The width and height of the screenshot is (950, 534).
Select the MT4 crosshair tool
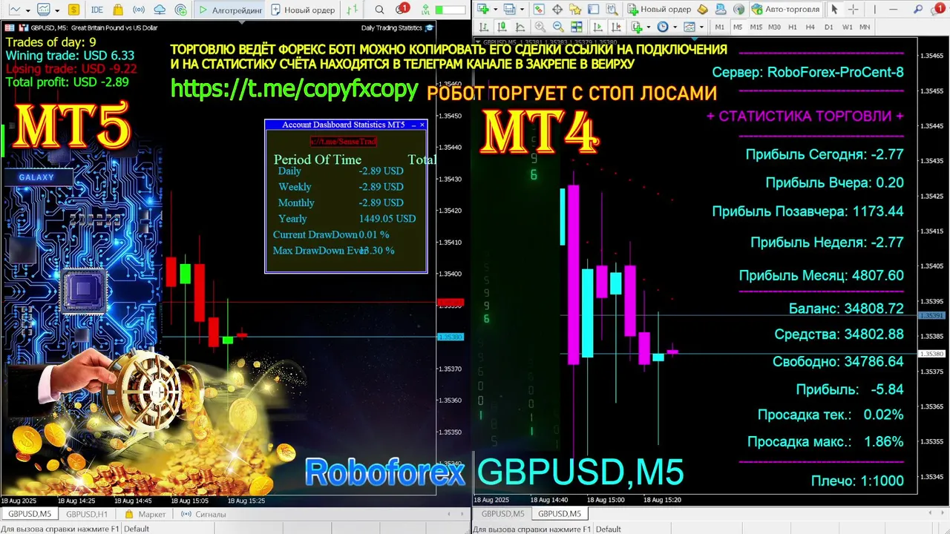point(853,9)
